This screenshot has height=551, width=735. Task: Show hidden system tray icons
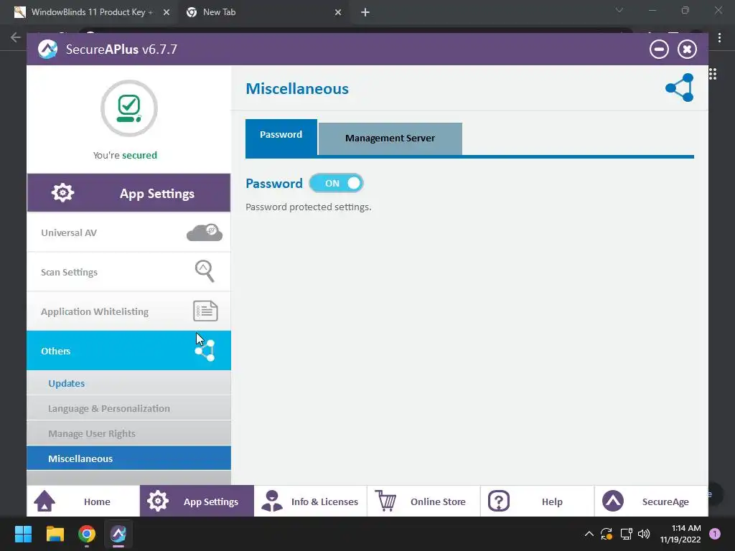pyautogui.click(x=589, y=534)
